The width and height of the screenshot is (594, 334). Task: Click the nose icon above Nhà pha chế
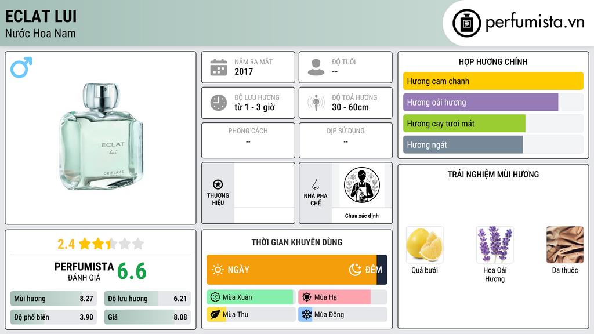[x=315, y=184]
